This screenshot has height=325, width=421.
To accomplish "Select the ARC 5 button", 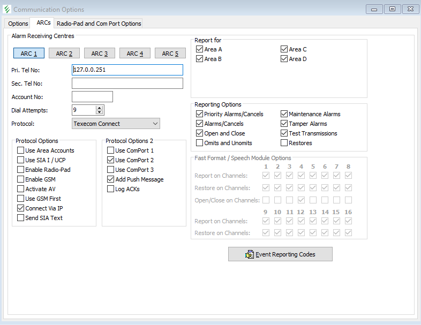I will (170, 54).
